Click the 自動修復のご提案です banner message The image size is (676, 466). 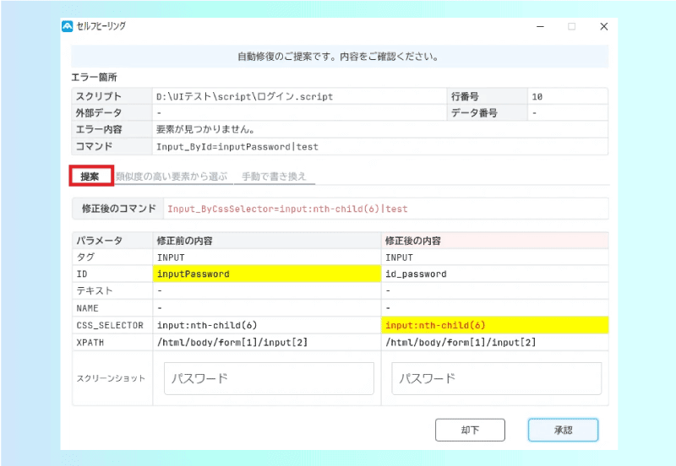[x=339, y=57]
